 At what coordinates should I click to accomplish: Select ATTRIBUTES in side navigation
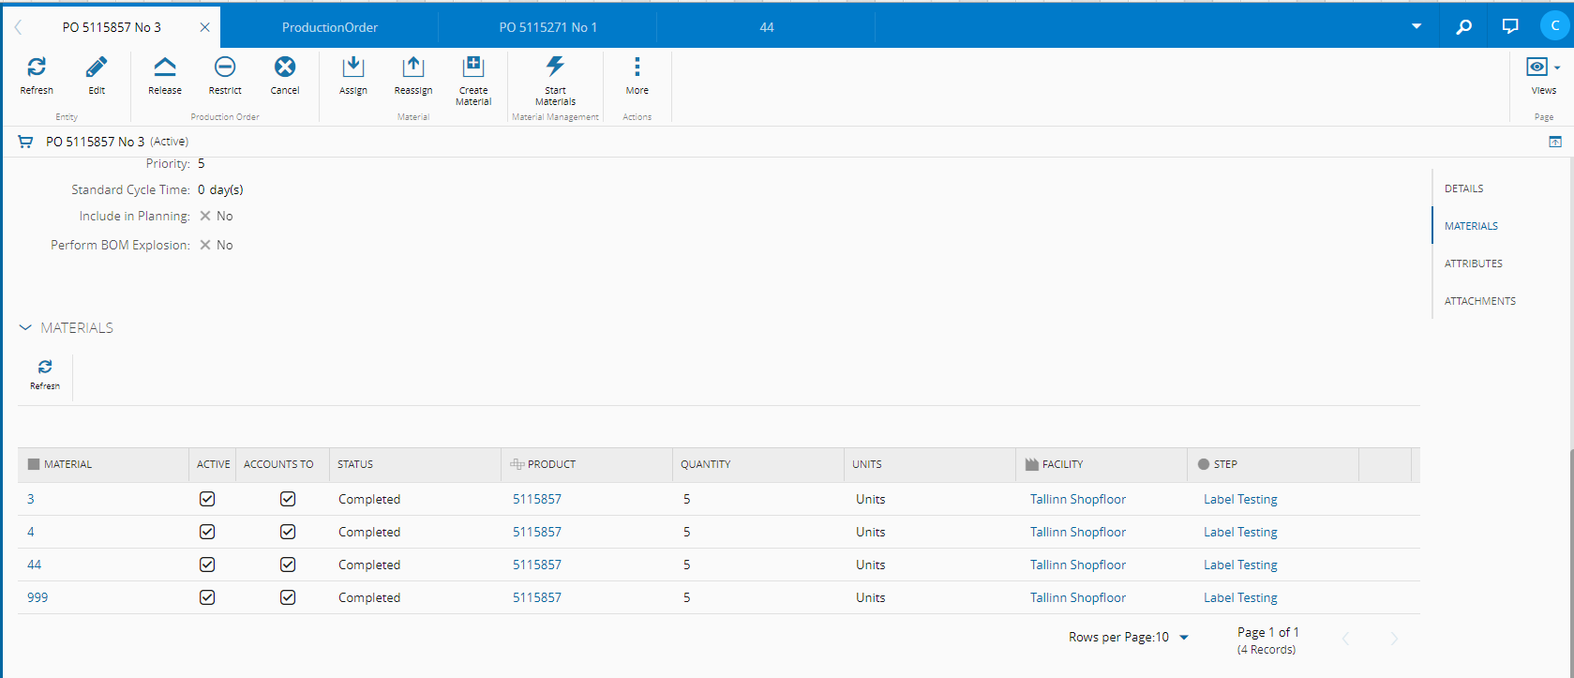pyautogui.click(x=1473, y=264)
